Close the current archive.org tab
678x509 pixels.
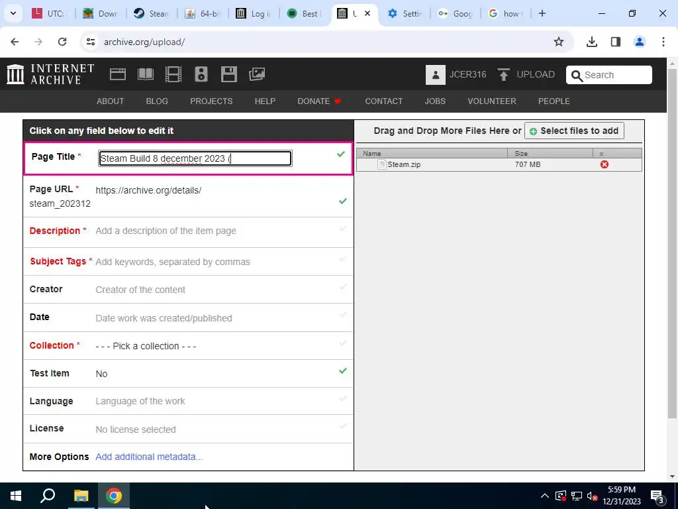tap(367, 13)
